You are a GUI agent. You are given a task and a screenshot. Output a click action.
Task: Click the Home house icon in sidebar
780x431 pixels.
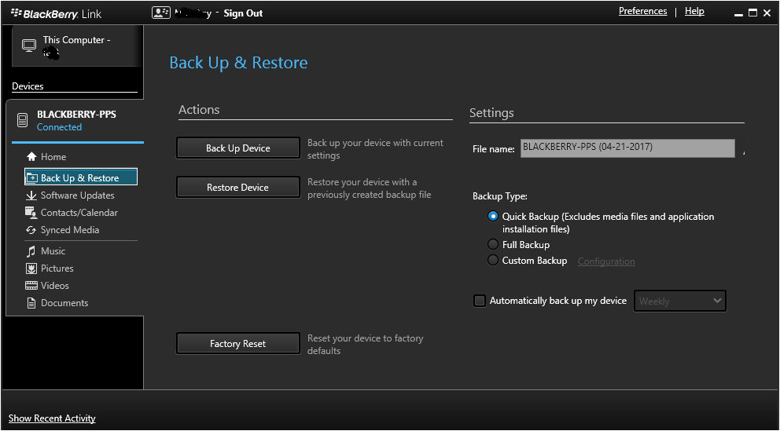point(31,157)
